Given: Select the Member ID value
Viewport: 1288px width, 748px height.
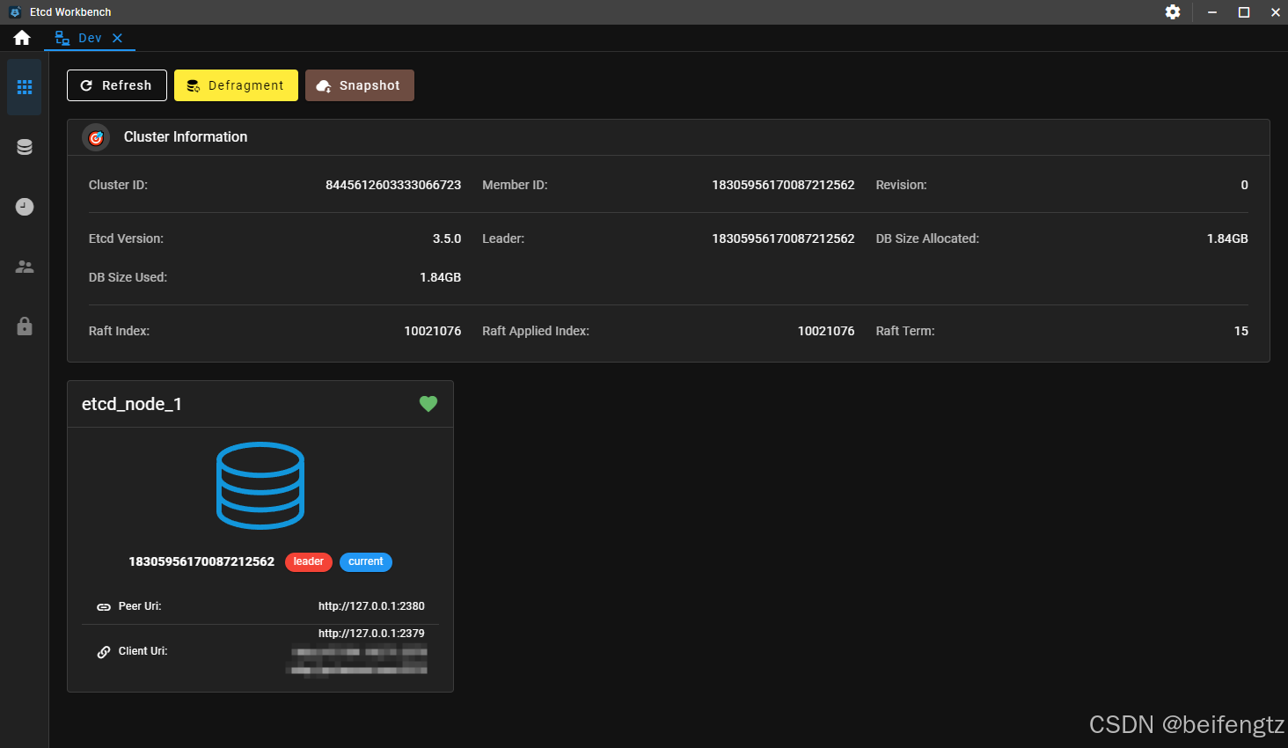Looking at the screenshot, I should (x=783, y=185).
